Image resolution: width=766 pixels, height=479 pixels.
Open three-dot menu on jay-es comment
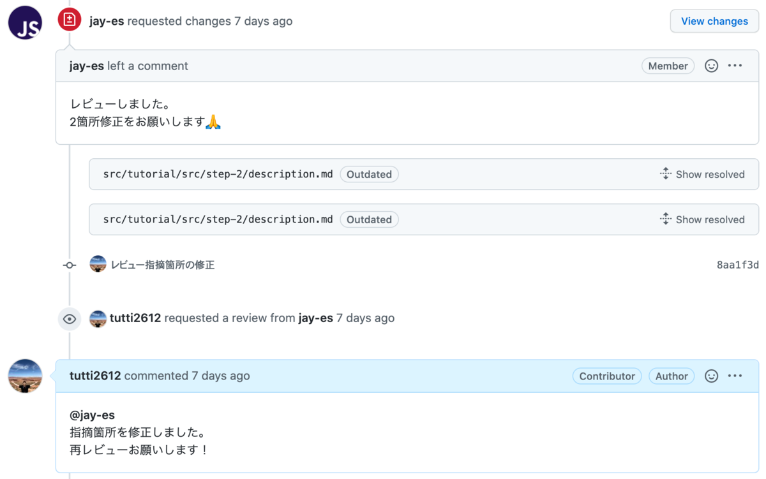coord(735,66)
